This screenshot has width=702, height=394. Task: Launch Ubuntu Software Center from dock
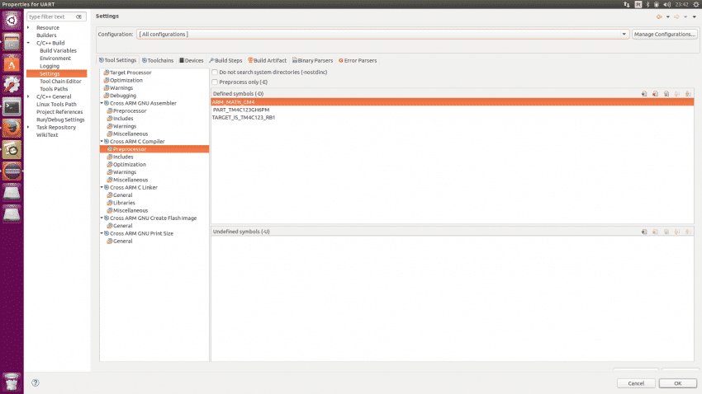point(12,63)
